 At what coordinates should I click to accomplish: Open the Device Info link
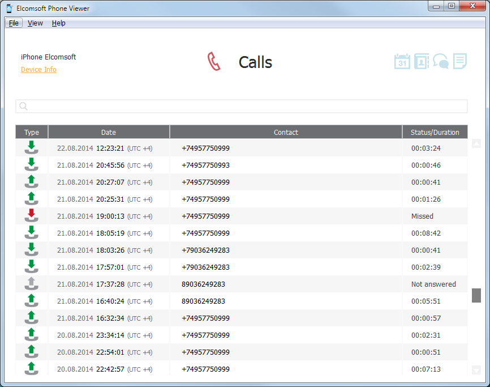click(x=38, y=70)
